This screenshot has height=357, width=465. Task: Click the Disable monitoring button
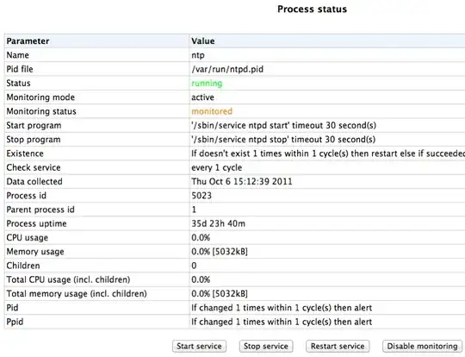point(422,347)
